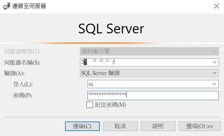Click the 伺服器類型 disabled dropdown

tap(149, 51)
